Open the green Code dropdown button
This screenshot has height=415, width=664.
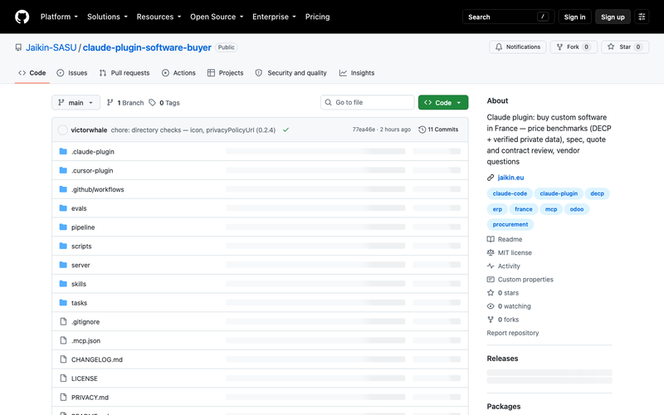click(443, 102)
